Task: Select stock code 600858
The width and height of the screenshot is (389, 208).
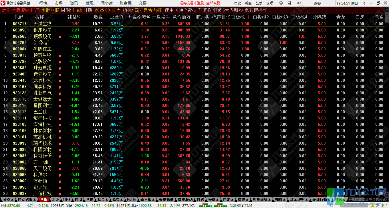Action: 20,30
